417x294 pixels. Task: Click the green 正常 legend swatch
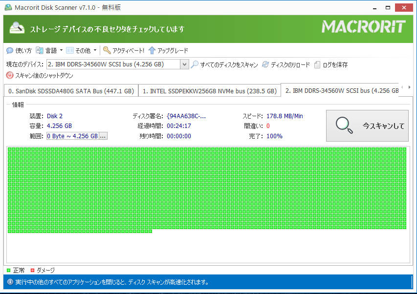click(8, 270)
